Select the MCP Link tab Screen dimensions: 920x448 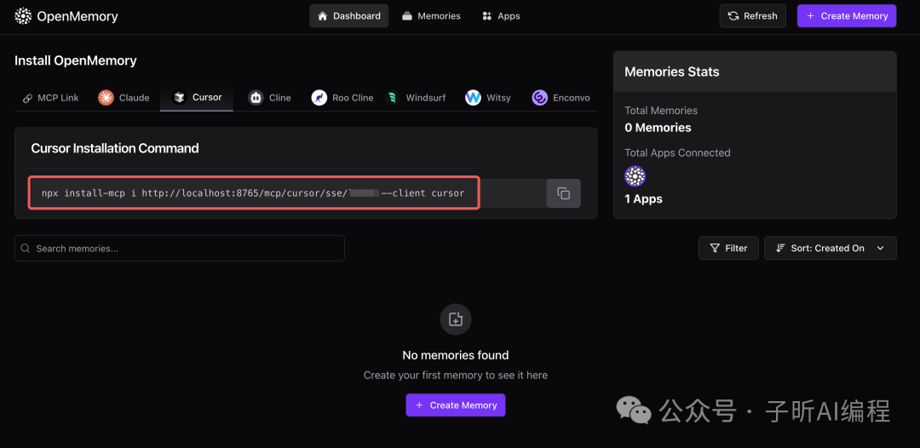point(51,98)
